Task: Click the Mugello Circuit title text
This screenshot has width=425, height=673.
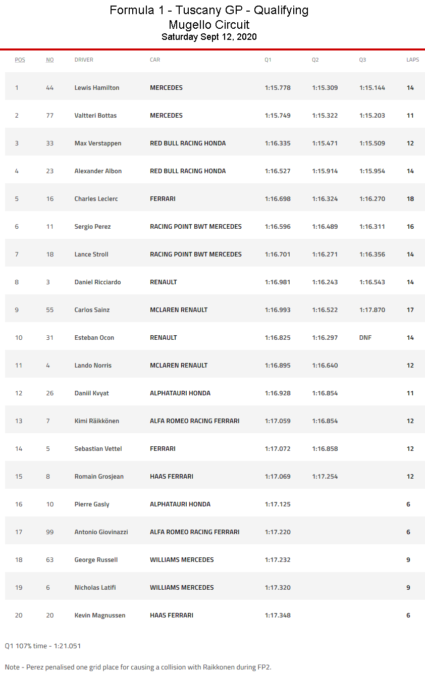Action: 209,25
